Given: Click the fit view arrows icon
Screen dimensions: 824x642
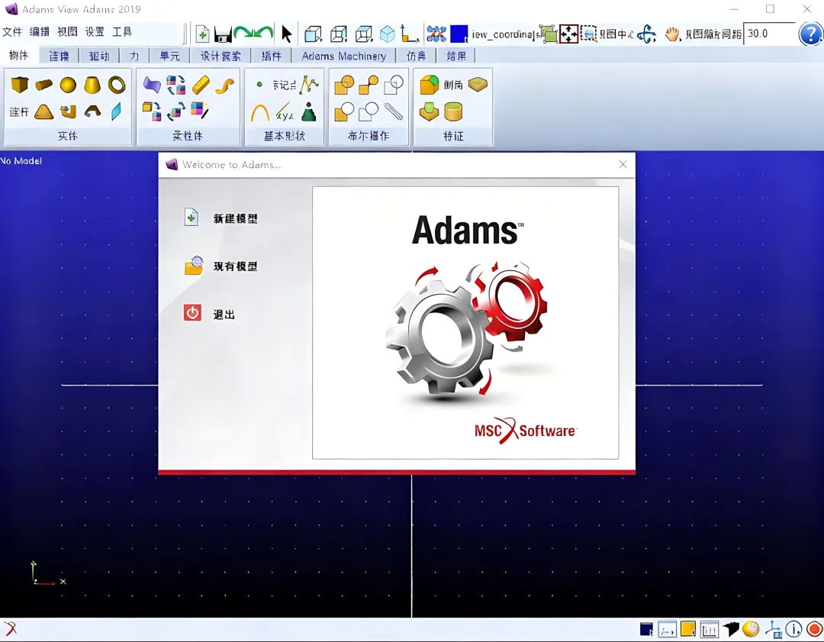Looking at the screenshot, I should point(568,34).
